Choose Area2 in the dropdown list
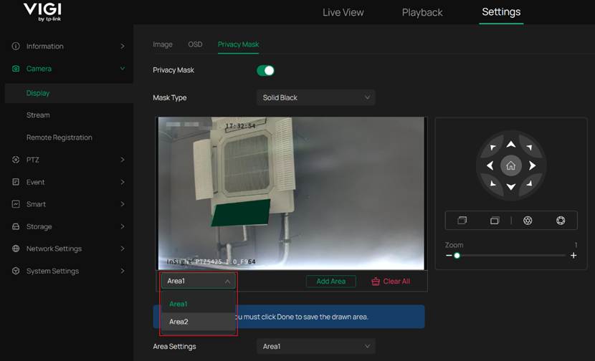This screenshot has width=595, height=361. tap(198, 322)
